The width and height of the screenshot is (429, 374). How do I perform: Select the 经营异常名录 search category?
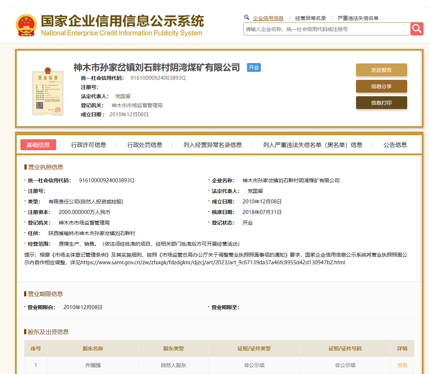tap(310, 18)
